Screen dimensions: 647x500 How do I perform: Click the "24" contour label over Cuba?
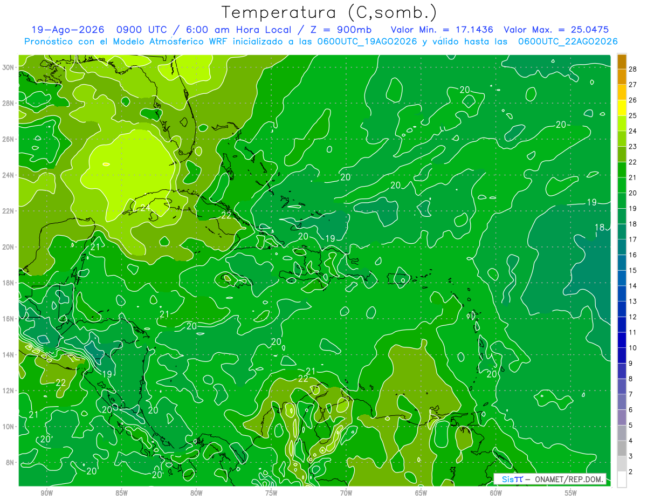pyautogui.click(x=145, y=208)
